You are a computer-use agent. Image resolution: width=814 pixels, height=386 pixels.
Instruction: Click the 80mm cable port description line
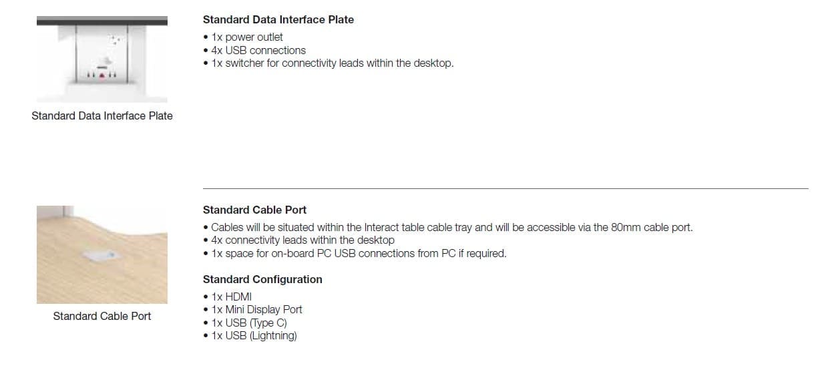pos(451,227)
